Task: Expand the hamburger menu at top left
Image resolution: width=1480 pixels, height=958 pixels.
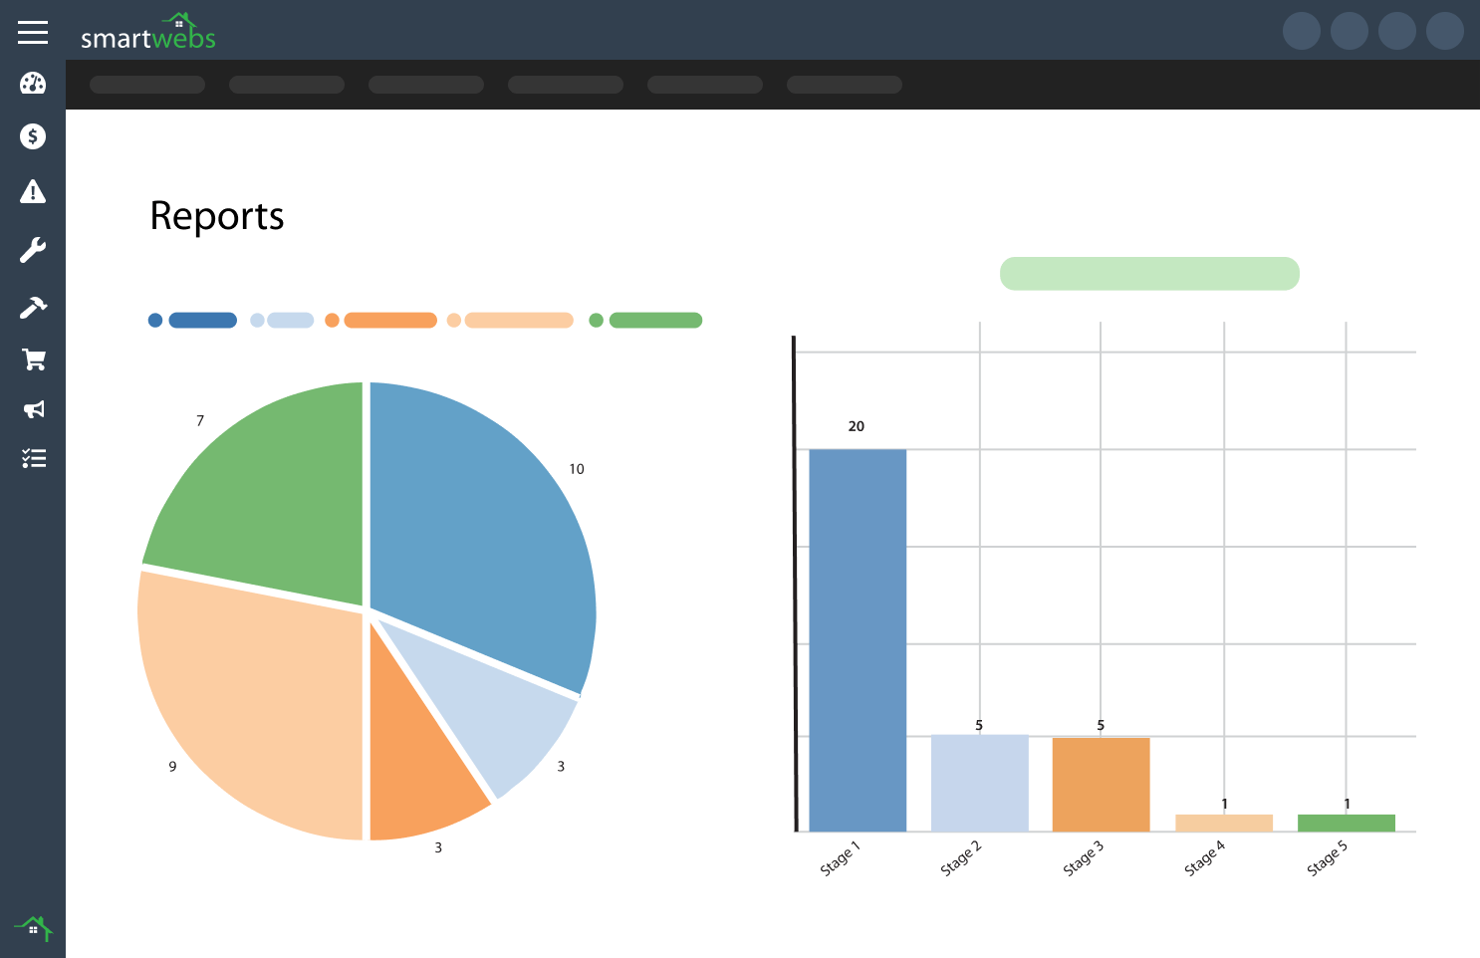Action: tap(33, 32)
